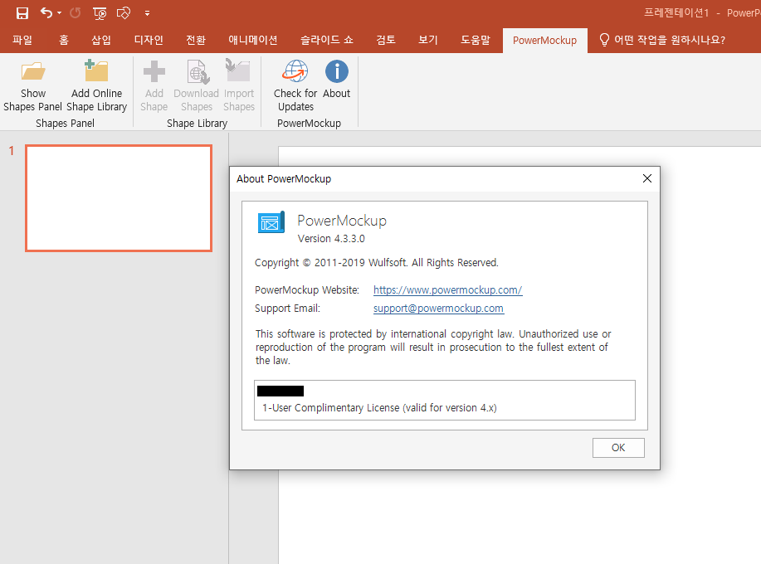
Task: Click the Shape Library group label
Action: pos(197,124)
